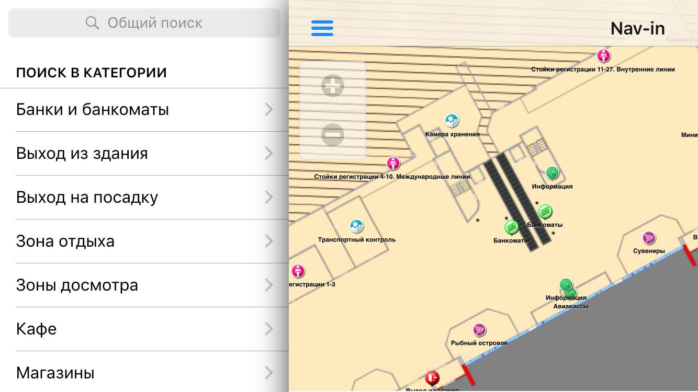Viewport: 698px width, 392px height.
Task: Tap the Стойки регистрации 11-27 marker
Action: click(604, 55)
